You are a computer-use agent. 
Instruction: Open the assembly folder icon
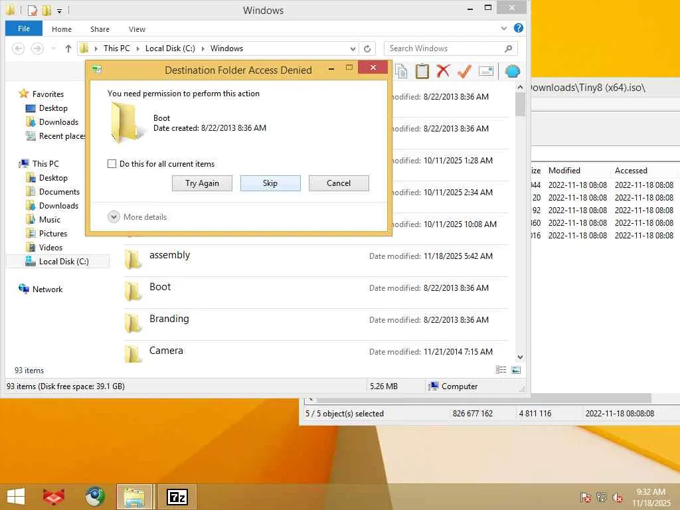[x=133, y=260]
